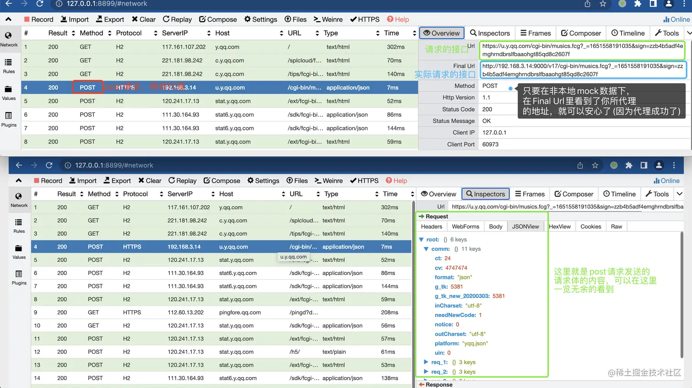The height and width of the screenshot is (388, 692).
Task: Open Files in the bottom window toolbar
Action: (x=297, y=181)
